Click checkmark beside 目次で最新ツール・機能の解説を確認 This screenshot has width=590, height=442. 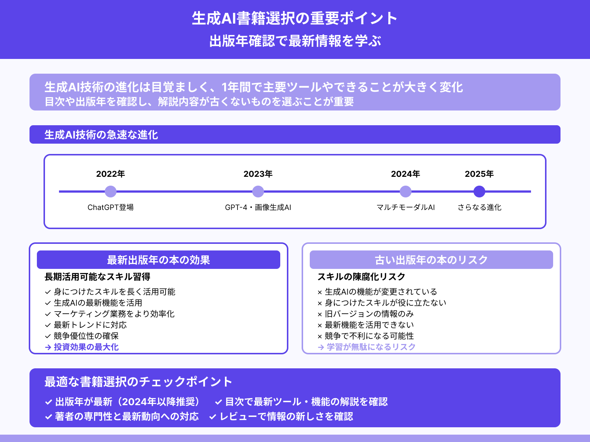point(218,402)
